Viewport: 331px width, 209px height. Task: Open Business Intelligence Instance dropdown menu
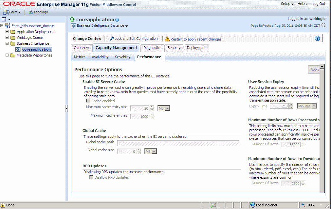(102, 26)
